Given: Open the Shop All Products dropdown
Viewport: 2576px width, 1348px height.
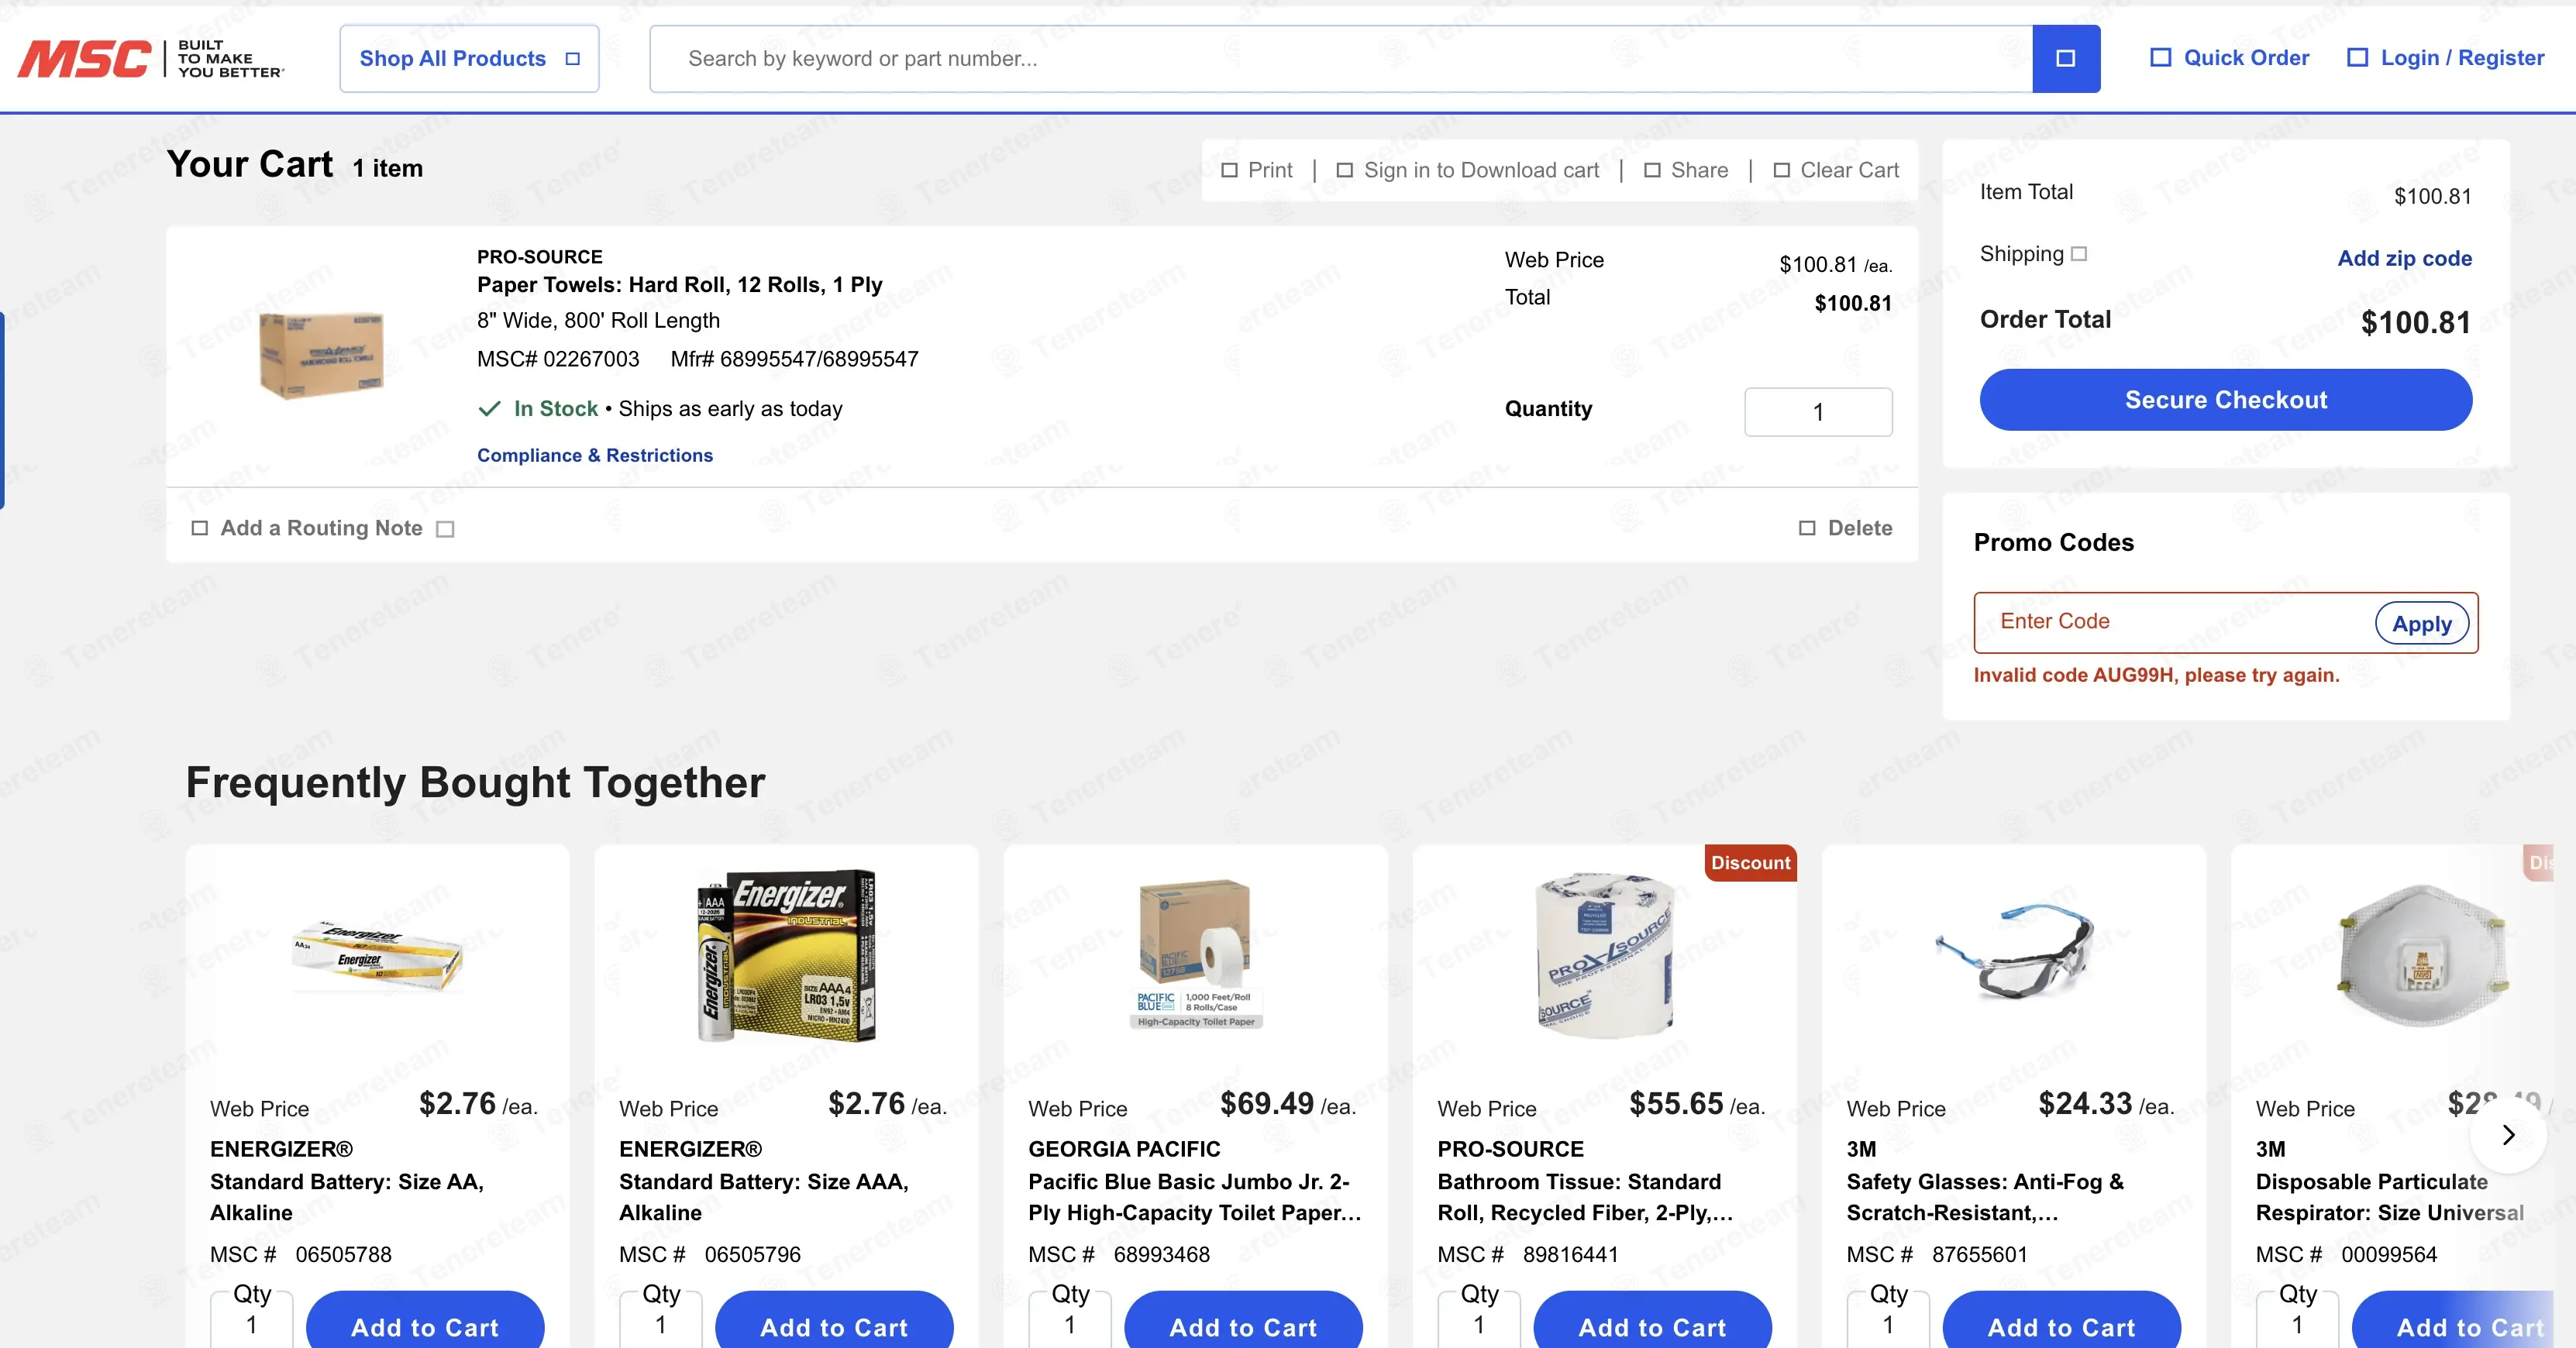Looking at the screenshot, I should click(469, 59).
